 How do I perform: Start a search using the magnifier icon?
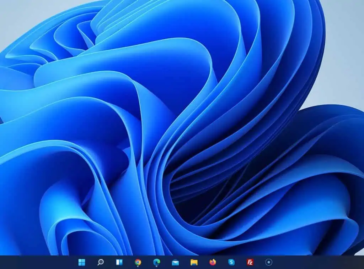click(101, 263)
